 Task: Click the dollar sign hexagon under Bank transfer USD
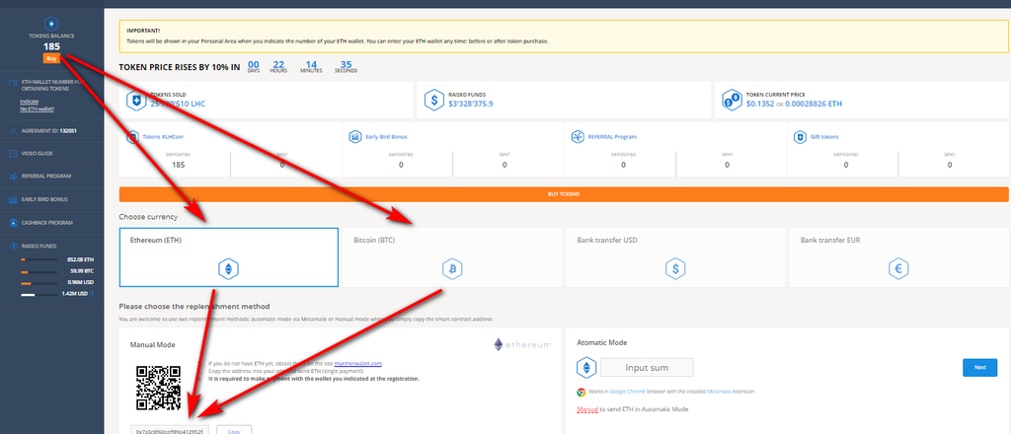(x=675, y=268)
